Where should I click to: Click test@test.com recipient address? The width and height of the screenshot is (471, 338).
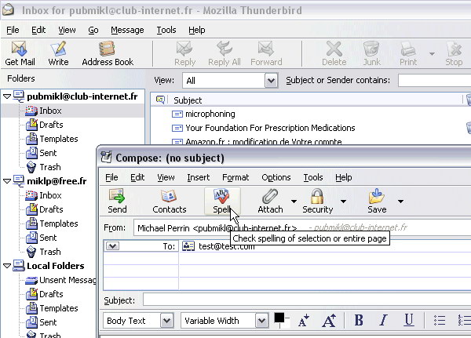pos(227,246)
